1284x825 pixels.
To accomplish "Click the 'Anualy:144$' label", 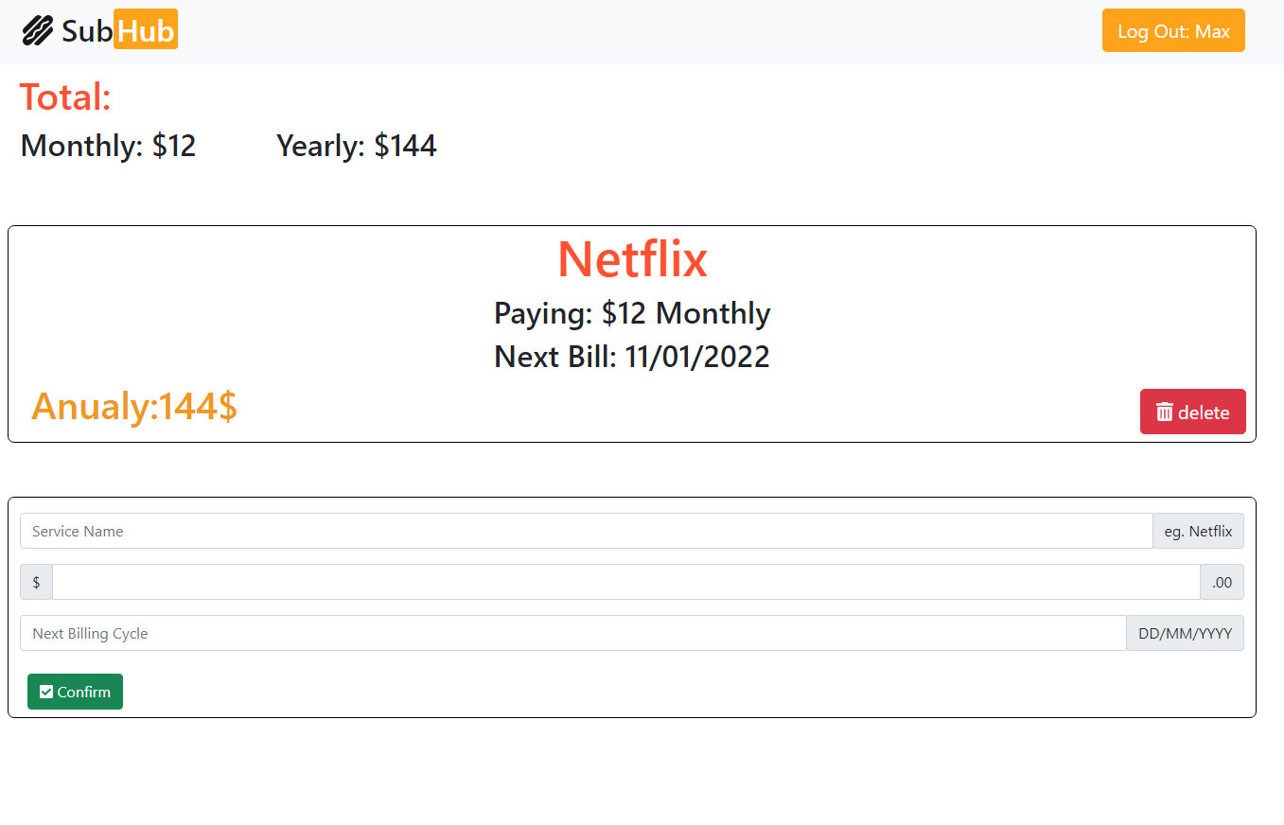I will pos(134,407).
